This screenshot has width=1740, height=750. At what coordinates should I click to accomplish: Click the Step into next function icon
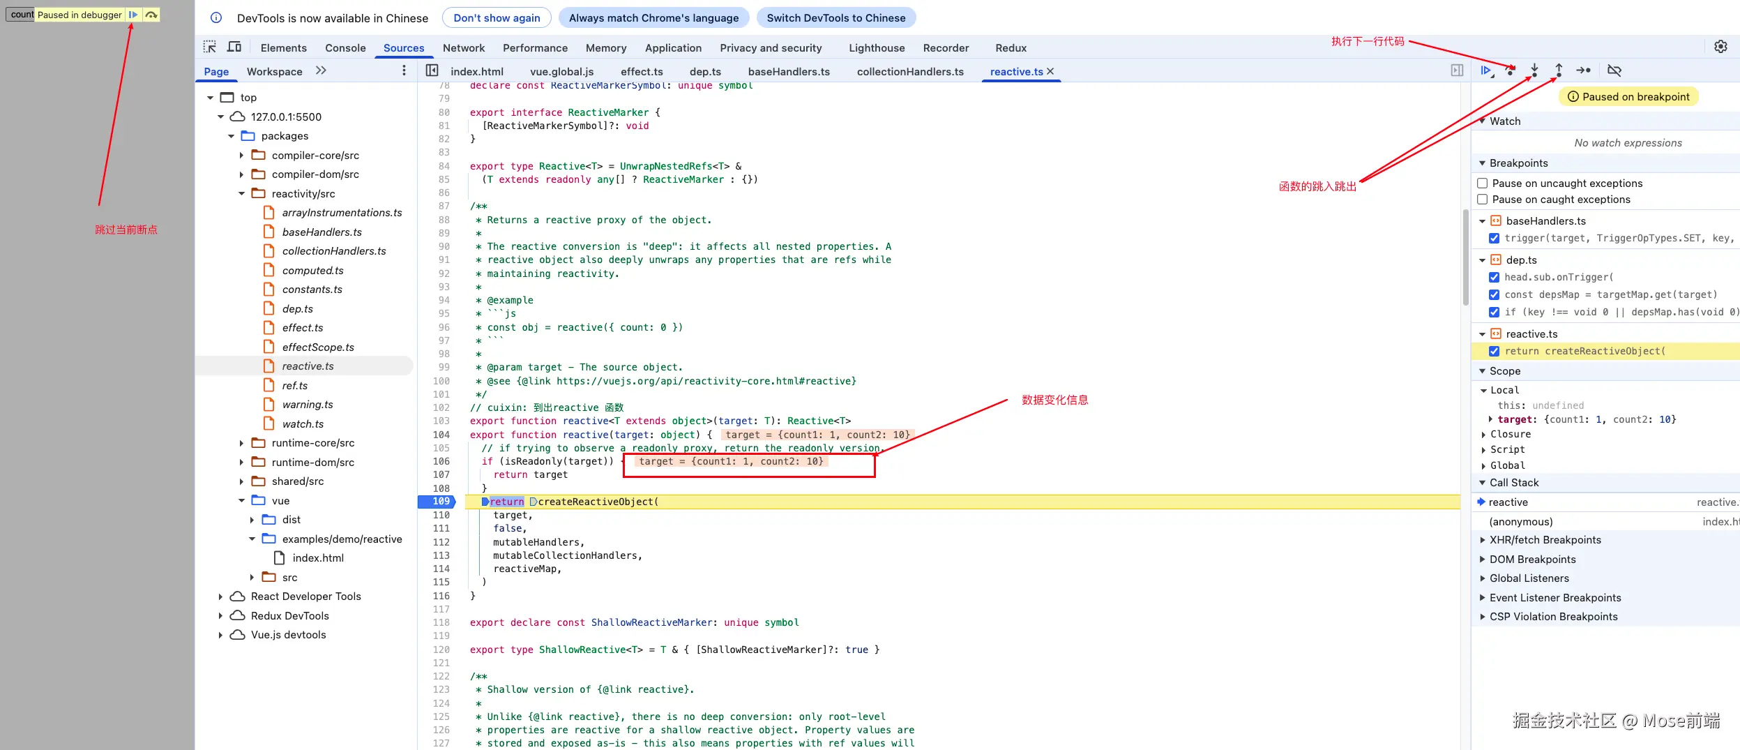coord(1534,70)
